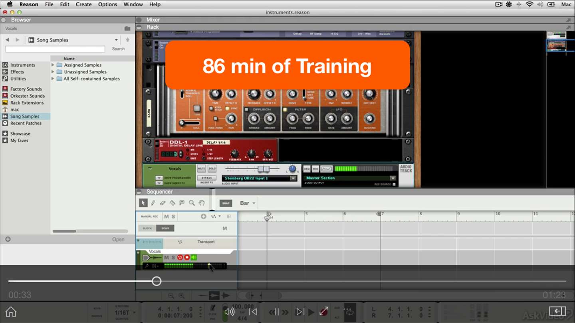
Task: Switch sequencer to SONG view
Action: [165, 228]
